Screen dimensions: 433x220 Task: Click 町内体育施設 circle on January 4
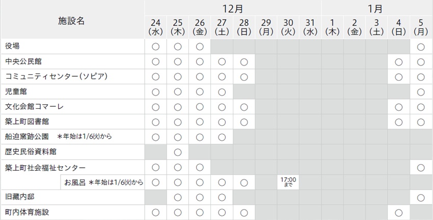pos(399,212)
